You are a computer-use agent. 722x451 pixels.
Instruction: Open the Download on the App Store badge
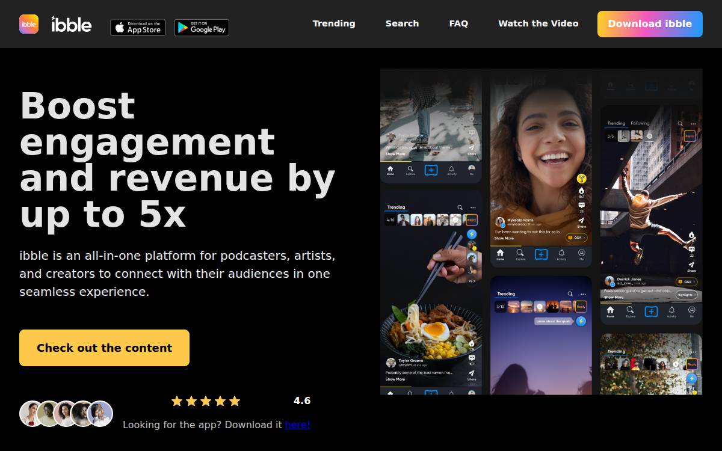click(138, 28)
